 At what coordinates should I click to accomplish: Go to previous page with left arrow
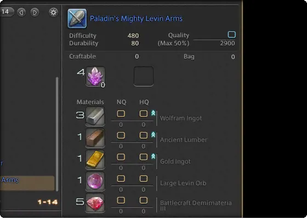tap(21, 12)
